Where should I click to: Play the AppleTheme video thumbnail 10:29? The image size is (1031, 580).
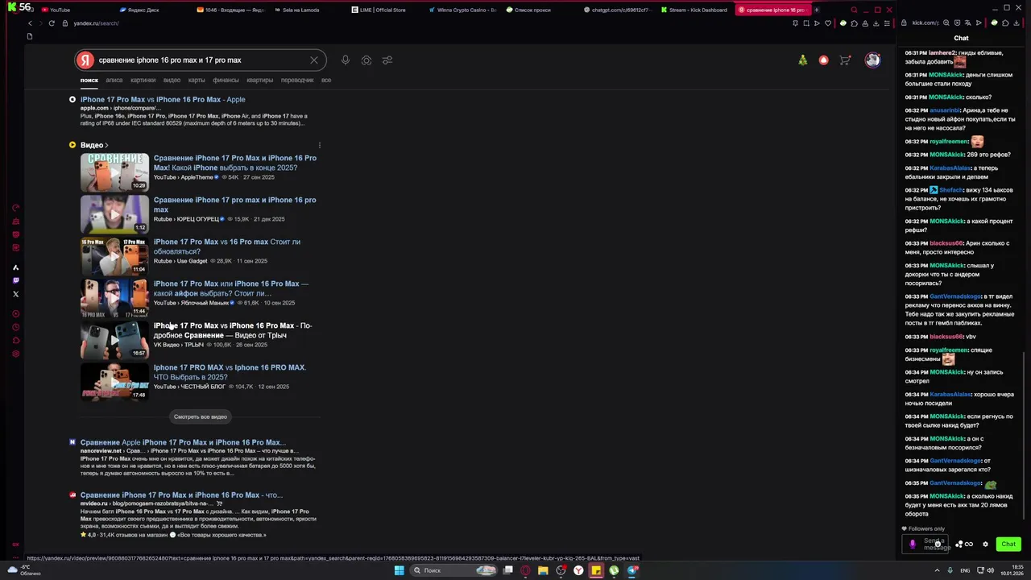pos(114,172)
